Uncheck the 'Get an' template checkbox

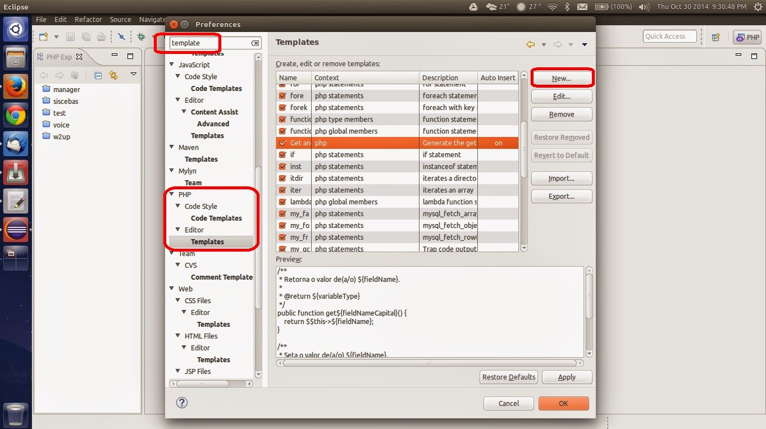click(282, 143)
